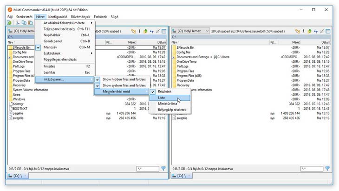Click blue swap arrows icon in left panel
This screenshot has width=339, height=191.
[x=151, y=31]
